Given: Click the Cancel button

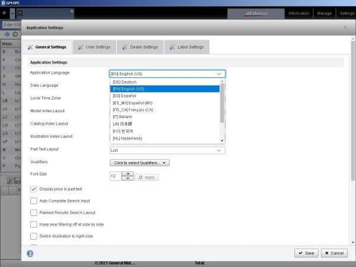Looking at the screenshot, I should coord(334,253).
